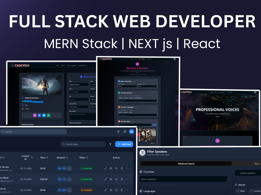The width and height of the screenshot is (261, 195).
Task: Open more options on the $120.00 lead row
Action: click(x=127, y=179)
